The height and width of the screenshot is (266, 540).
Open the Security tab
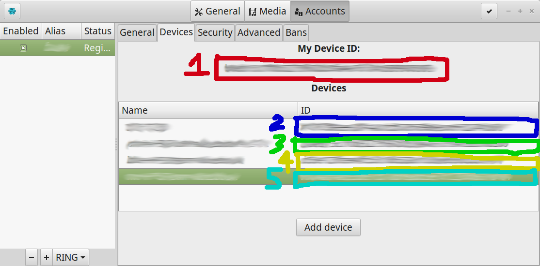pyautogui.click(x=215, y=33)
